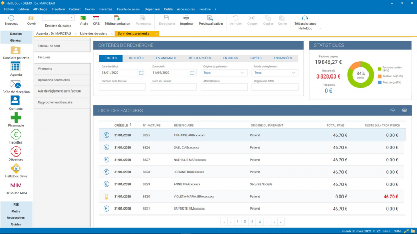Open Dossiers patients from sidebar
This screenshot has width=417, height=234.
point(16,50)
